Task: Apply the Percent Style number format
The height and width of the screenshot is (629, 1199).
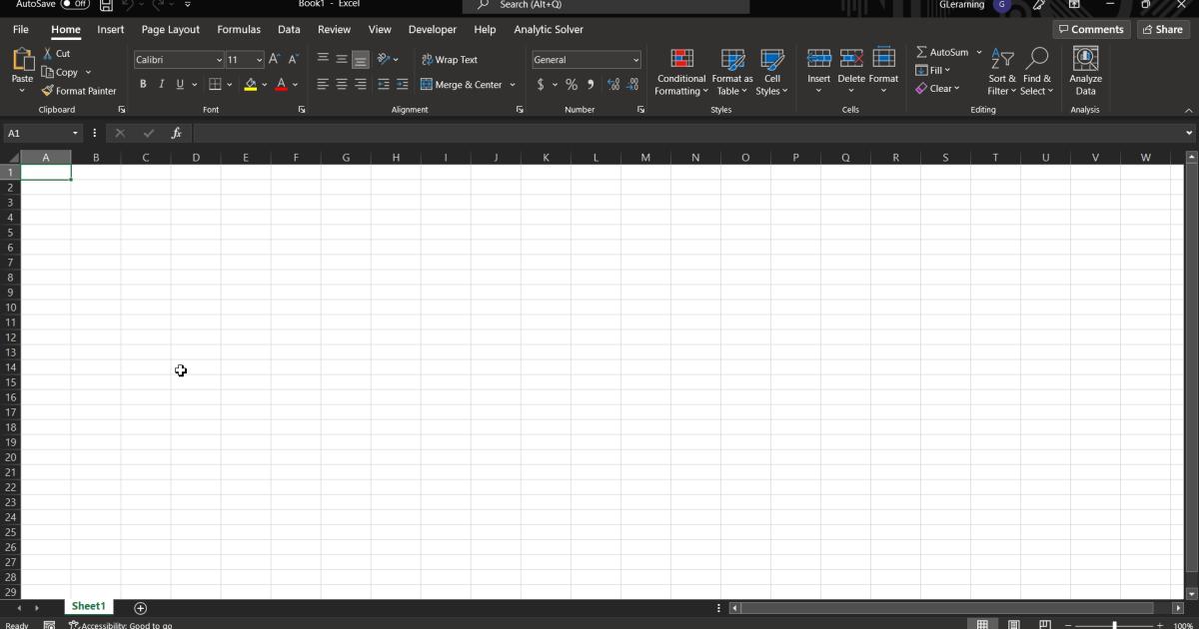Action: pos(572,85)
